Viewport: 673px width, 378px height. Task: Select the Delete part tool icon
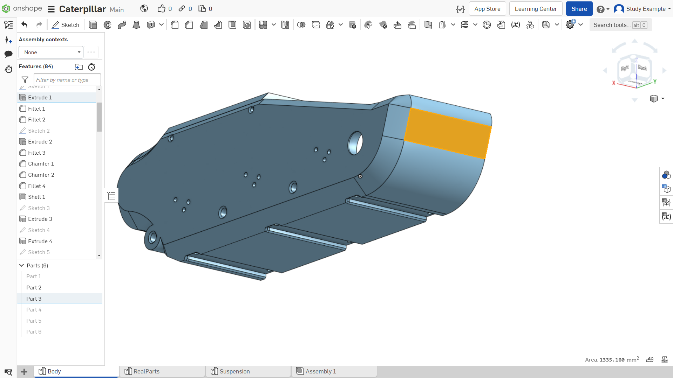click(353, 25)
